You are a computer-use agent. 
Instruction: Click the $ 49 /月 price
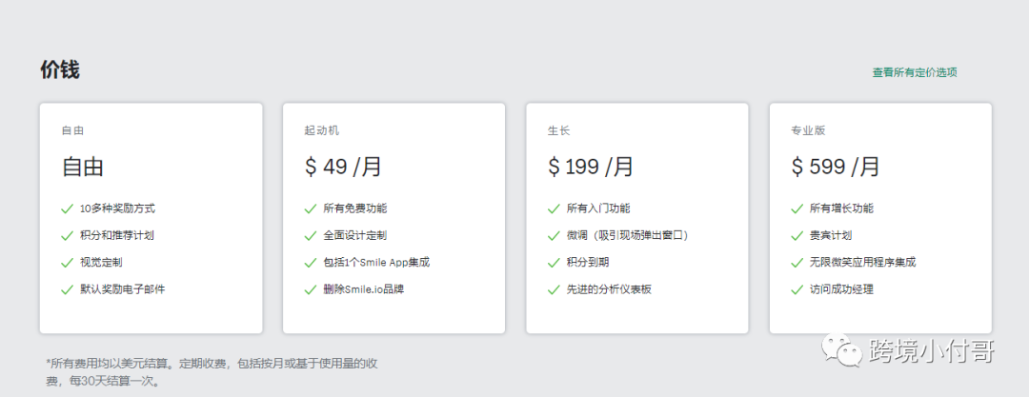click(343, 167)
